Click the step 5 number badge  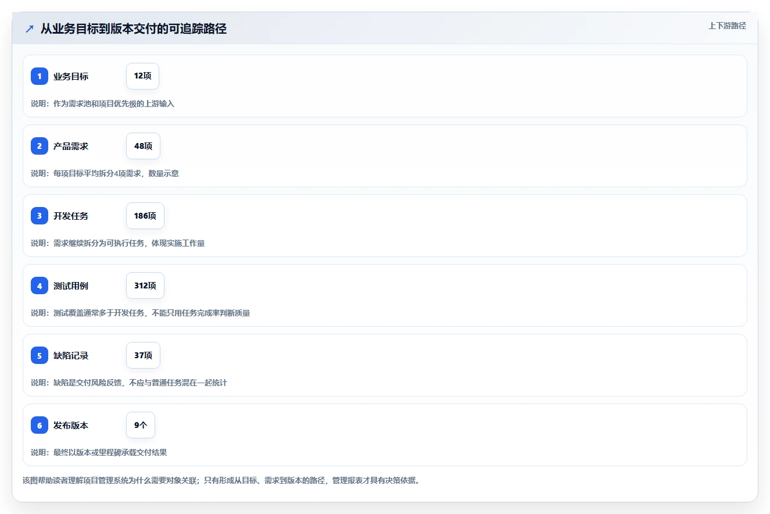tap(40, 355)
